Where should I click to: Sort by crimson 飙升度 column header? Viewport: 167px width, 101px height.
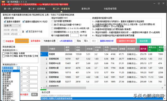[x=144, y=49]
